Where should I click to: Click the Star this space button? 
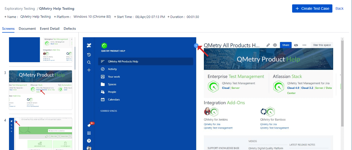(x=322, y=45)
